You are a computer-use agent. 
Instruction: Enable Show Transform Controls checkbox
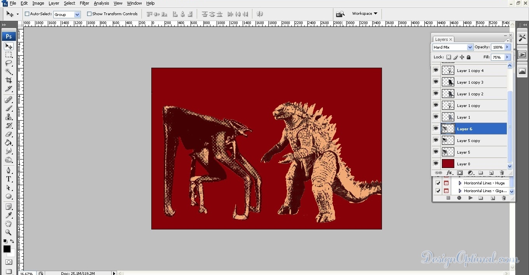[x=89, y=14]
